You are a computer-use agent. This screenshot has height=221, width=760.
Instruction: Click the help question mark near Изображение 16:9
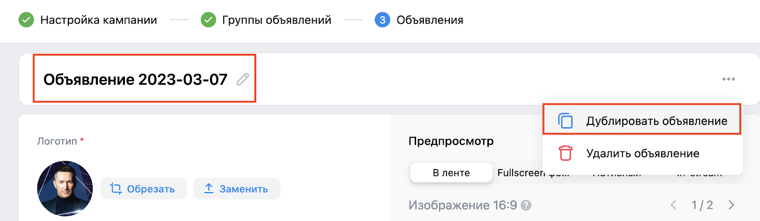click(x=526, y=205)
